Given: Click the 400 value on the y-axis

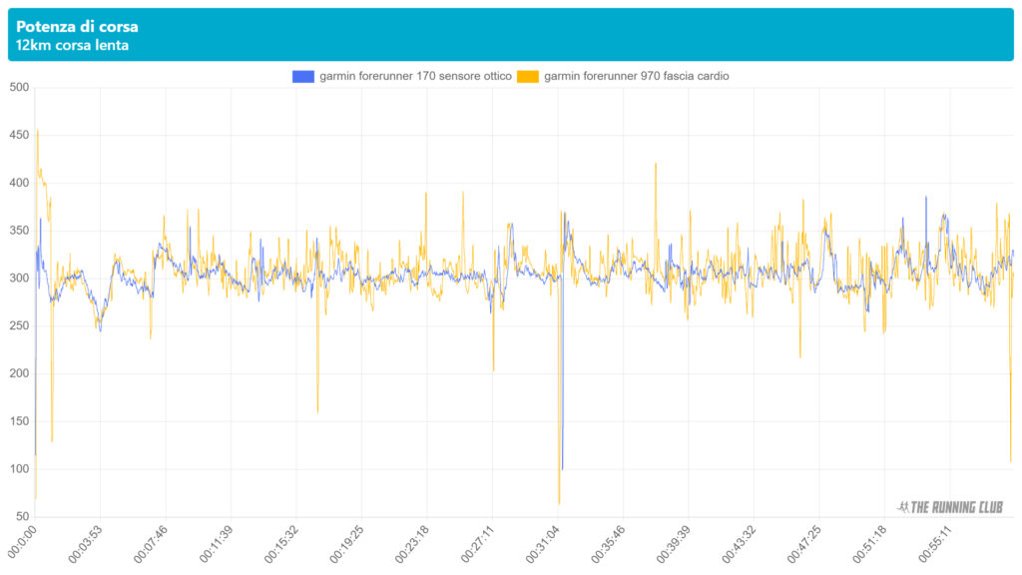Looking at the screenshot, I should point(19,184).
